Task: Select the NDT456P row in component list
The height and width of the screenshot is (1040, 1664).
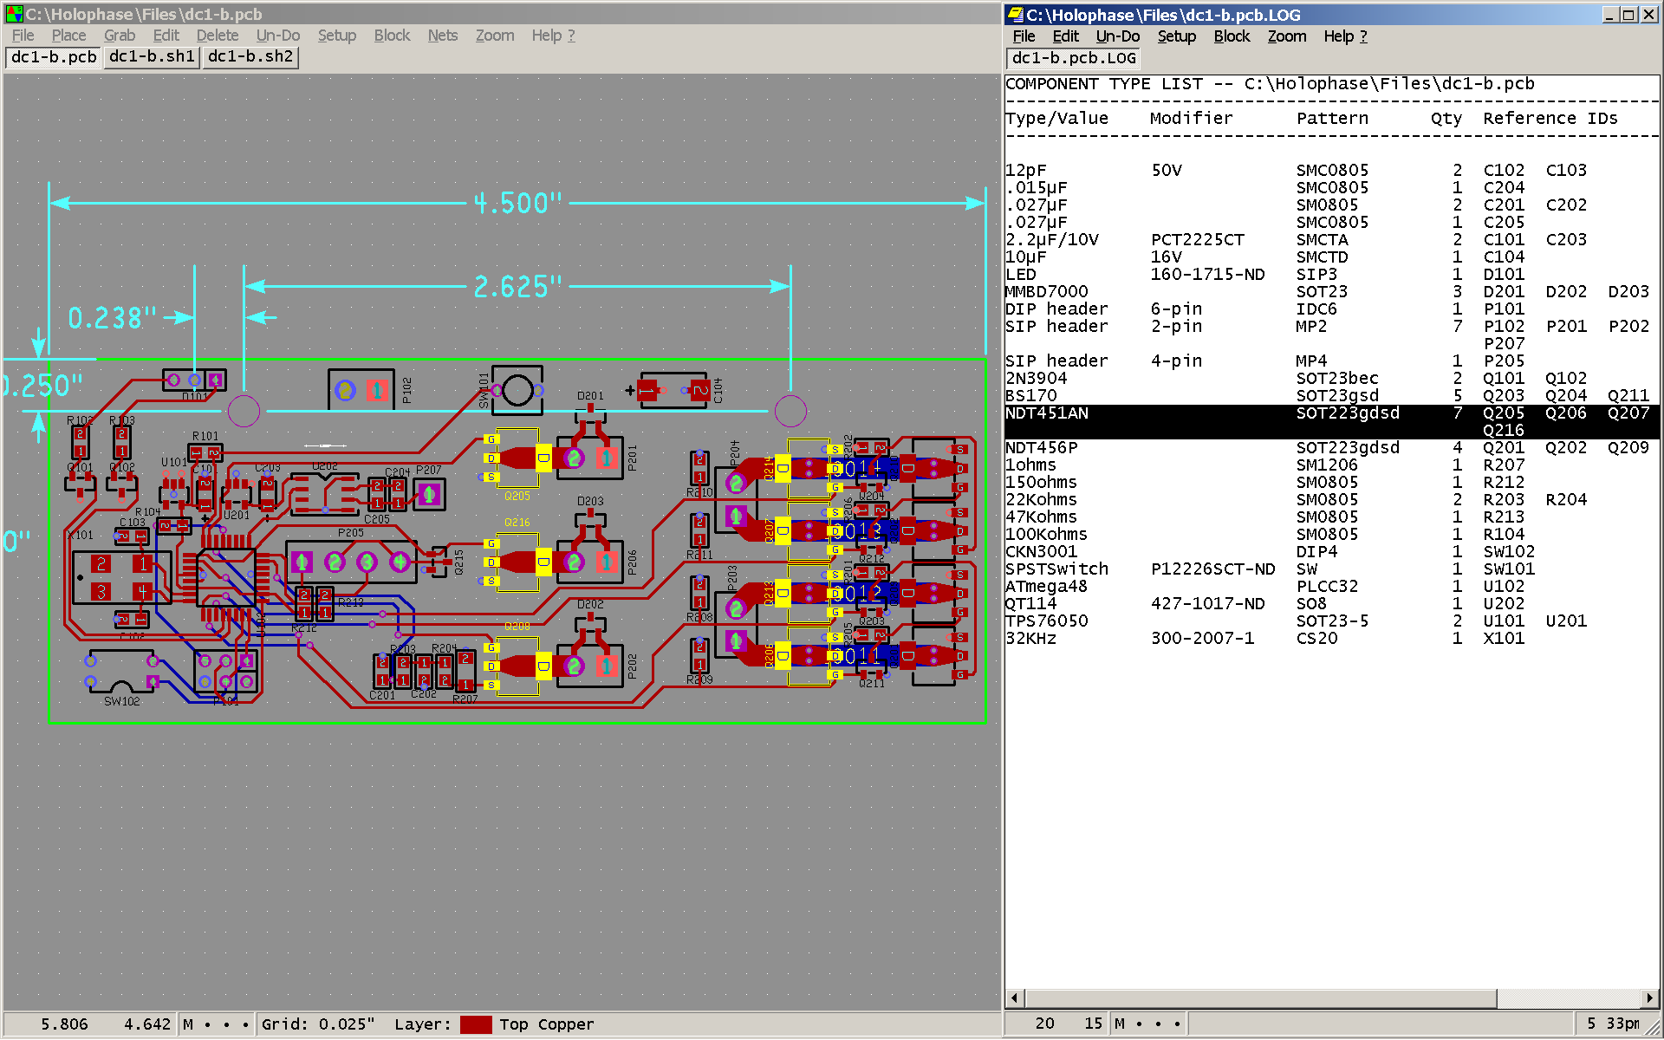Action: (x=1042, y=448)
